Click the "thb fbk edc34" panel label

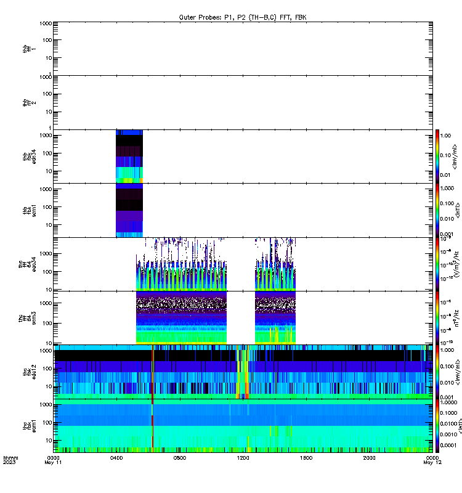[x=29, y=157]
